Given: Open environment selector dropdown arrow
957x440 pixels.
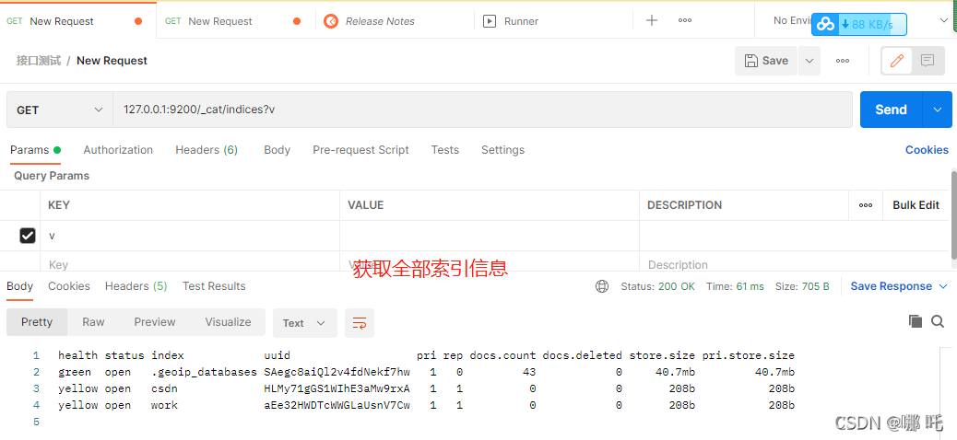Looking at the screenshot, I should (943, 21).
